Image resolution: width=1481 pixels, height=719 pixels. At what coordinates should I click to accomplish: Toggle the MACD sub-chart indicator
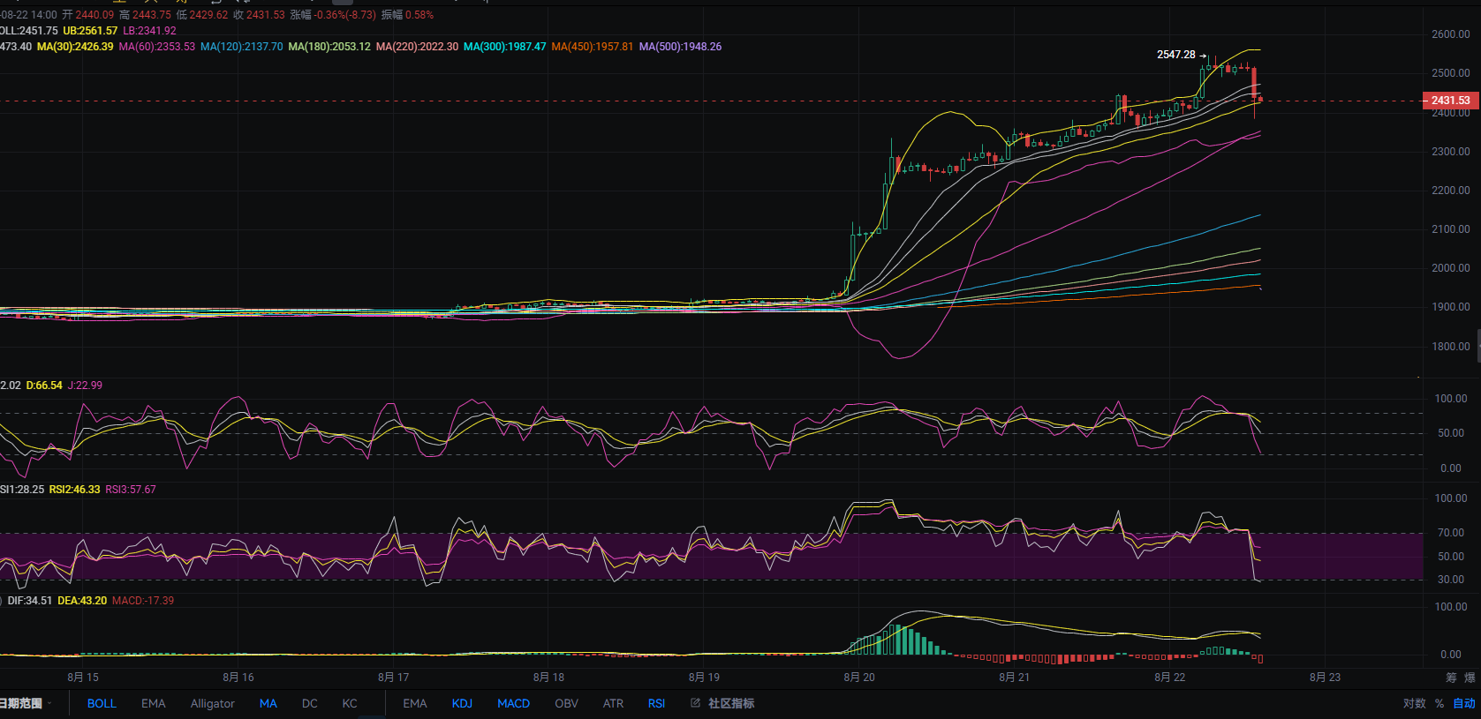click(x=514, y=703)
